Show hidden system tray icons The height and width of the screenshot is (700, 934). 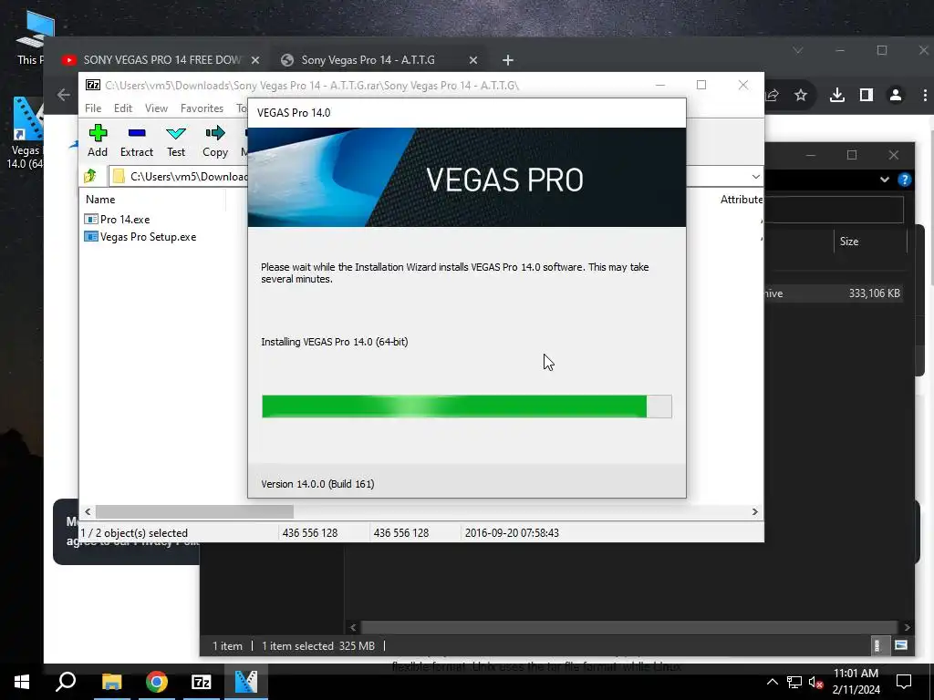(x=772, y=682)
